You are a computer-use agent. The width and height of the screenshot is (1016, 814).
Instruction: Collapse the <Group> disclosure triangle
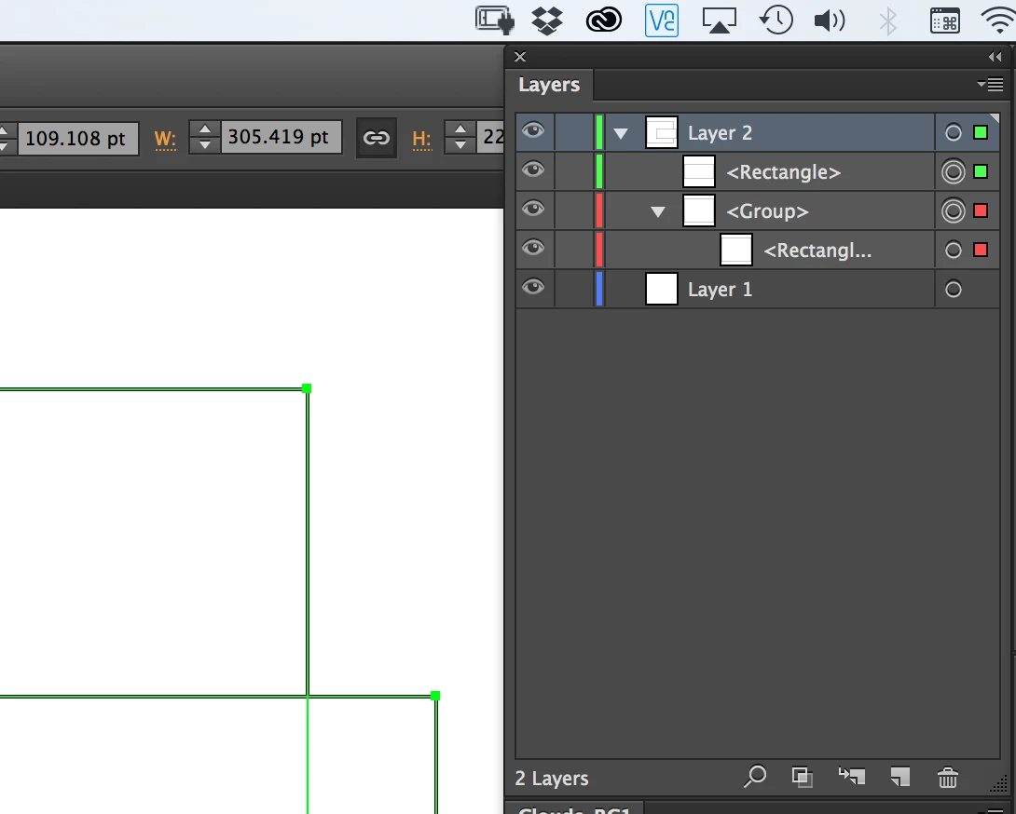(x=658, y=211)
